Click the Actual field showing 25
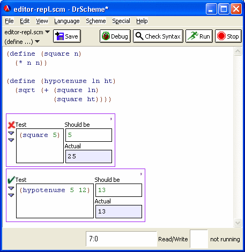Screen dimensions: 245x252 coord(88,156)
